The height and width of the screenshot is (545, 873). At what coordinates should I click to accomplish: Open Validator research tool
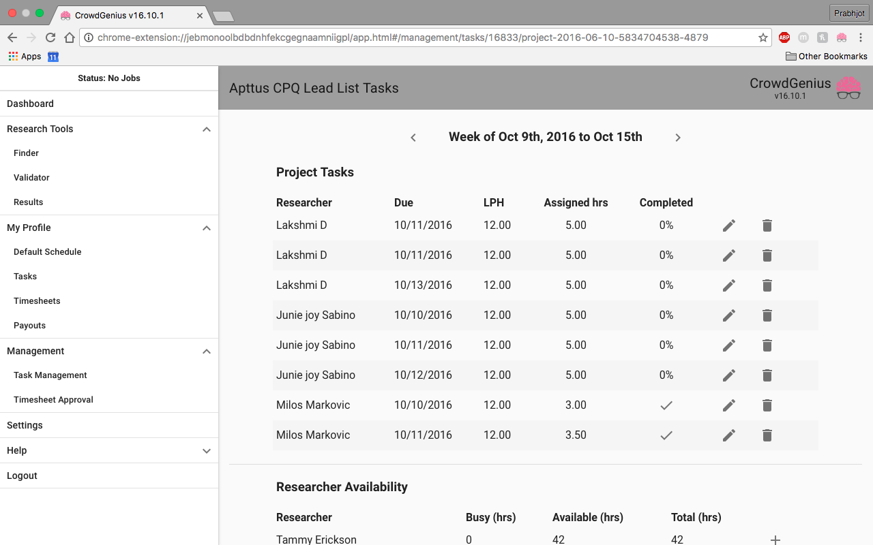point(109,178)
